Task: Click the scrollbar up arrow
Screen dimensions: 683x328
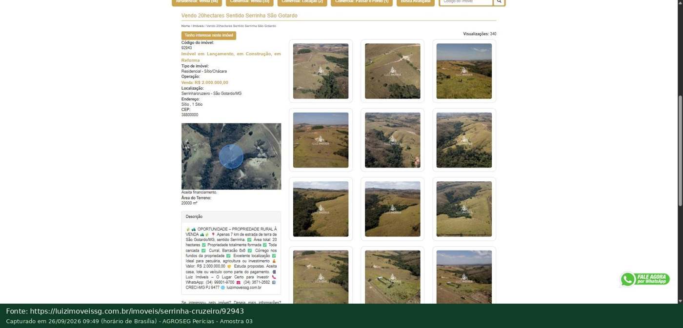Action: tap(680, 3)
